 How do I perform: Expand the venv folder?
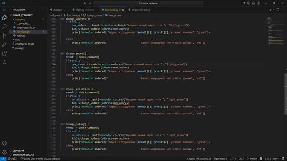tap(13, 40)
